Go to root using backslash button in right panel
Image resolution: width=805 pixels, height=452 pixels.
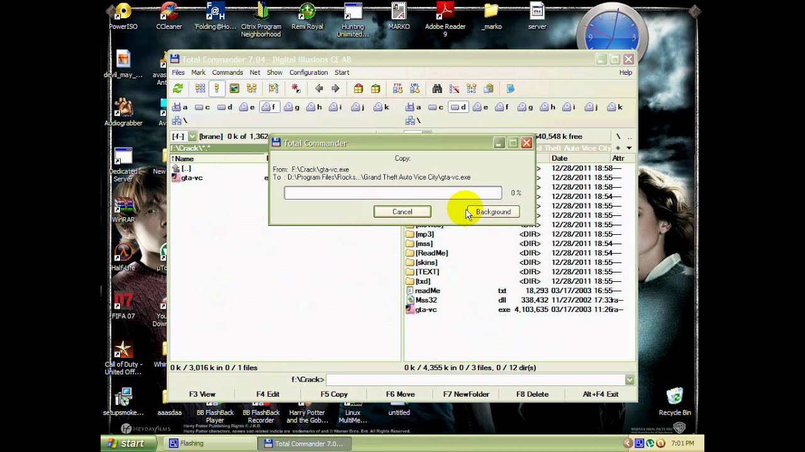(x=618, y=136)
